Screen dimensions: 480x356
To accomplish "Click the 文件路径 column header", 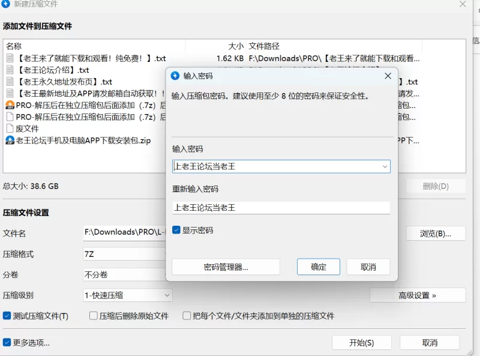I will [x=334, y=46].
